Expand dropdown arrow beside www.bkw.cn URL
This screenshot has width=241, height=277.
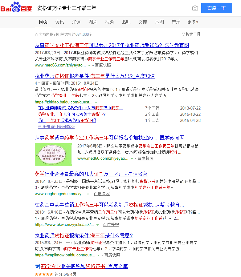pyautogui.click(x=97, y=225)
